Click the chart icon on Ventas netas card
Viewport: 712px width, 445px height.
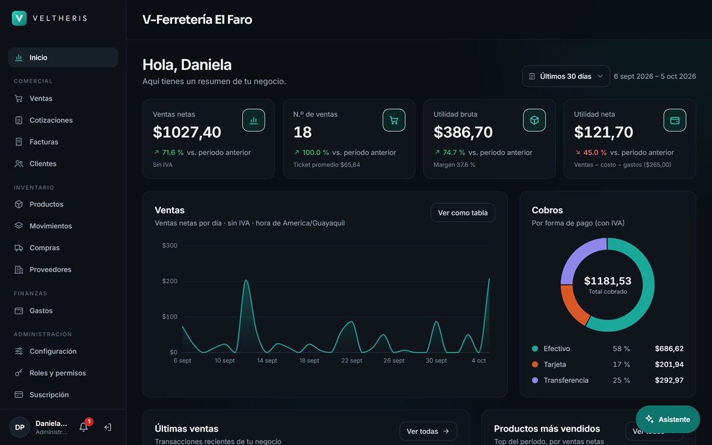click(253, 120)
